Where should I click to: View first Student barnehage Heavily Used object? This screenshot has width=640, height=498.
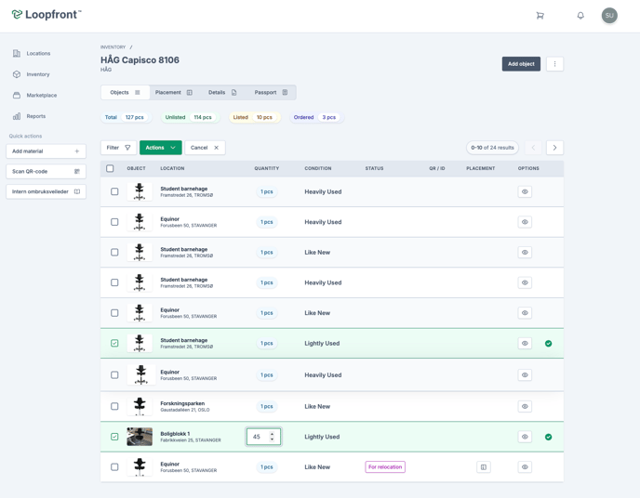point(525,191)
